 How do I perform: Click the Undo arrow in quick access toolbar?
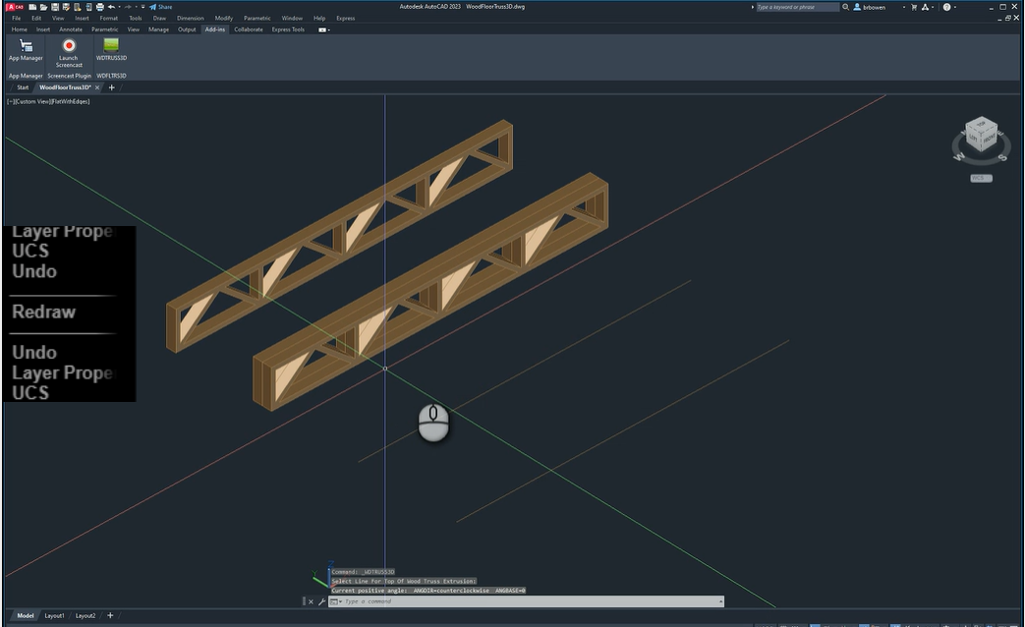pos(111,7)
